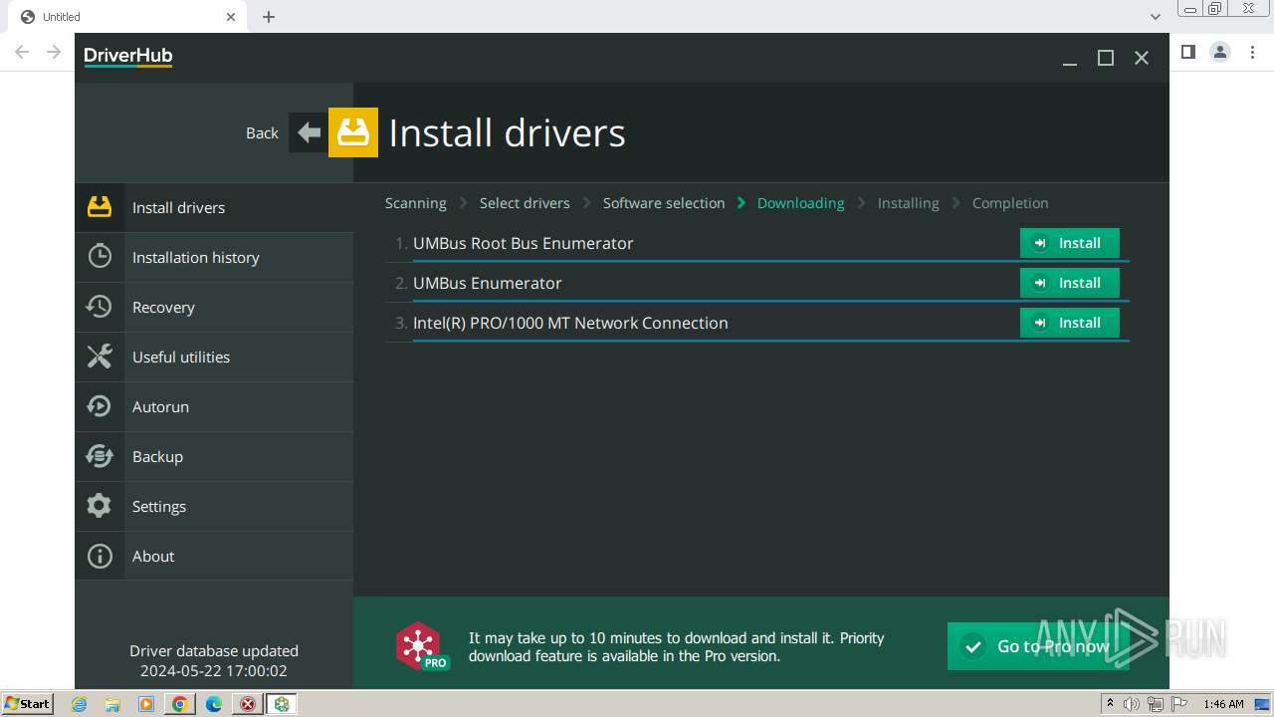Show hidden system tray icons
This screenshot has height=717, width=1274.
1110,704
